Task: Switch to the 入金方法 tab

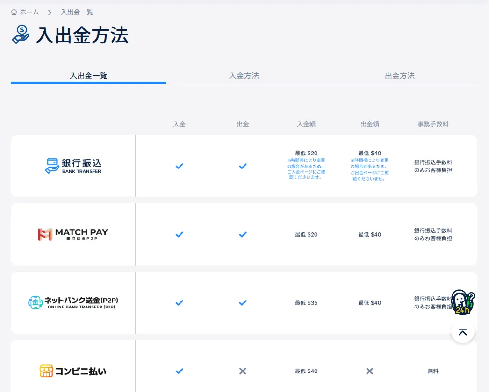Action: [244, 76]
